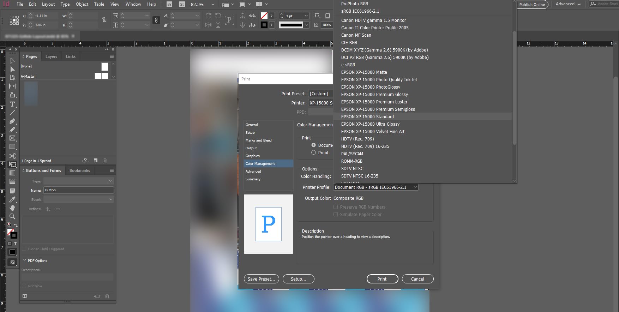
Task: Click the Zoom tool magnifier
Action: point(12,216)
